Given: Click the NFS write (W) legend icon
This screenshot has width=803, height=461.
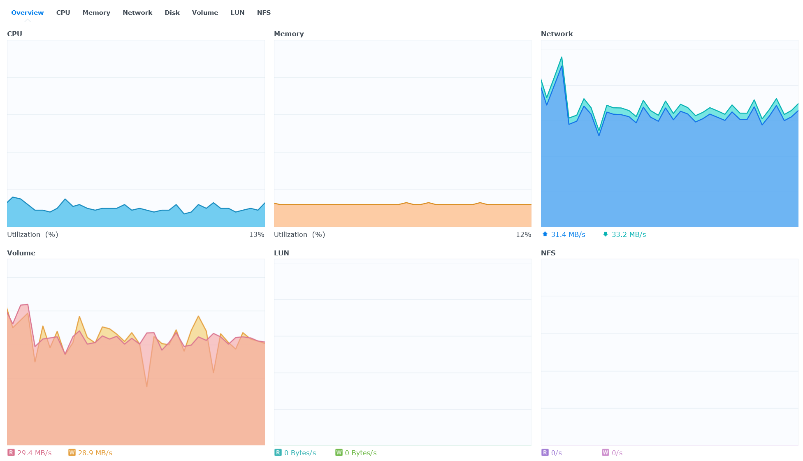Looking at the screenshot, I should (x=606, y=452).
